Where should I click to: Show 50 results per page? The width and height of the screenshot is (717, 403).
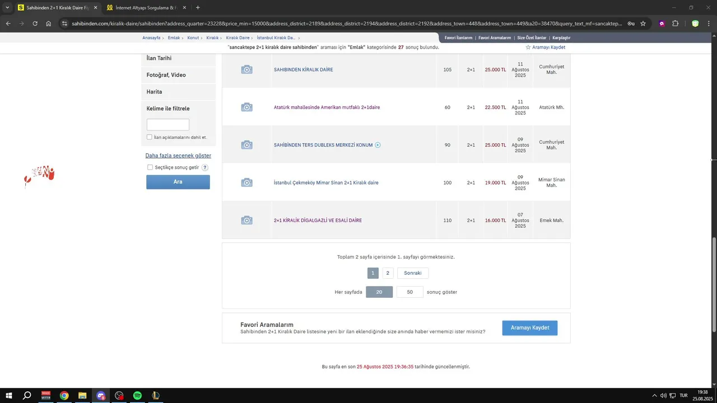pyautogui.click(x=410, y=292)
